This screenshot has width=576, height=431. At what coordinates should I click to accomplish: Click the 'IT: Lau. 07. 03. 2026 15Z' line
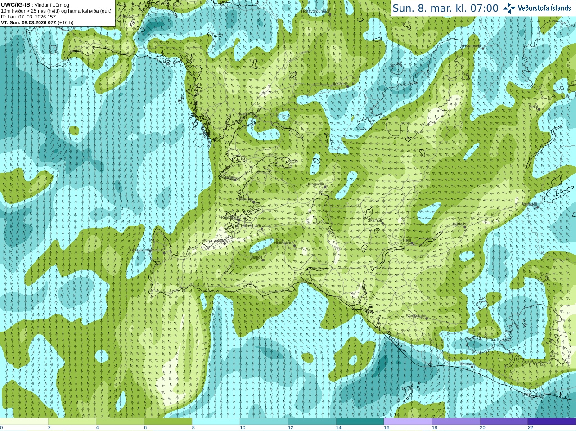pos(28,17)
